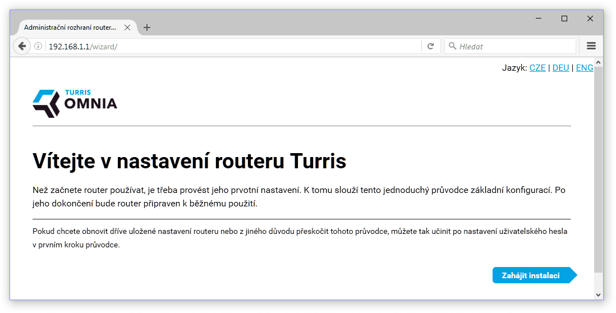The image size is (616, 313).
Task: Reload the page with the refresh icon
Action: coord(430,47)
